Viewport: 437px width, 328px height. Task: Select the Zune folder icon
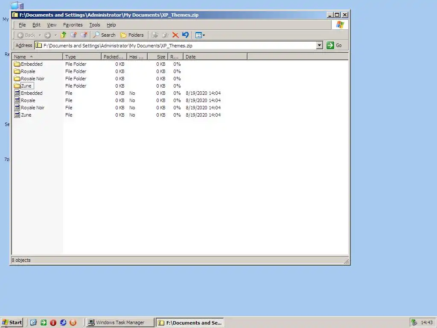click(x=17, y=85)
